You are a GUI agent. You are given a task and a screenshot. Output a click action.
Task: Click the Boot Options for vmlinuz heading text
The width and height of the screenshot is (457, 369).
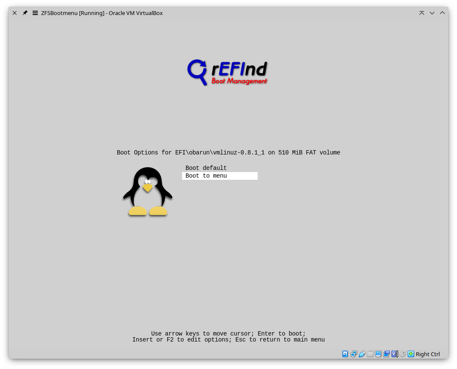pos(228,153)
